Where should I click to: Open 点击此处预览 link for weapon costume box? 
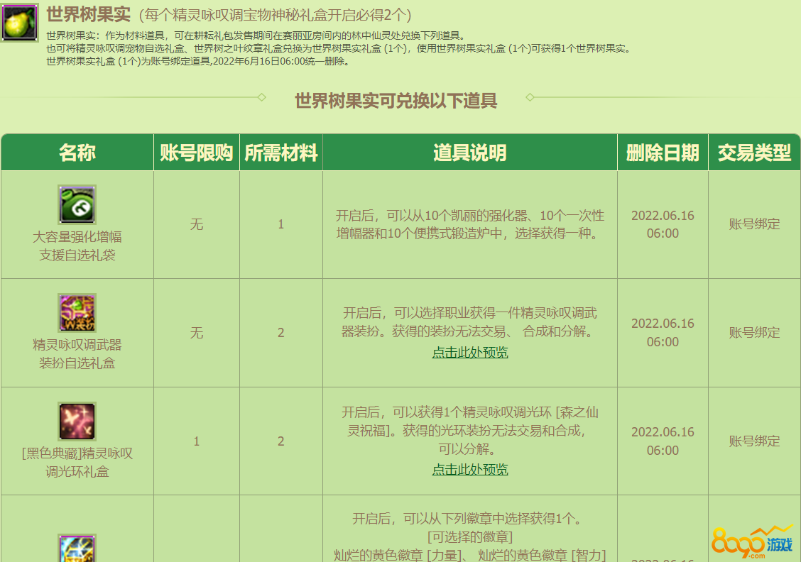[470, 353]
